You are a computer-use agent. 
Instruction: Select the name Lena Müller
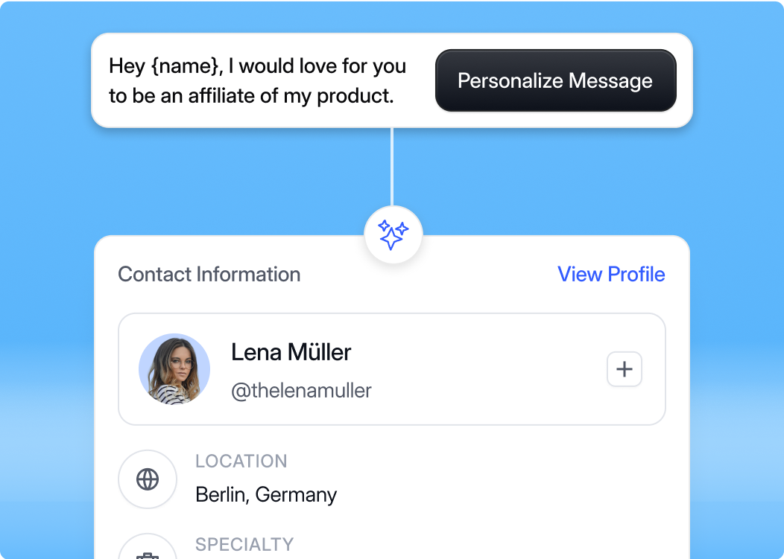point(291,352)
